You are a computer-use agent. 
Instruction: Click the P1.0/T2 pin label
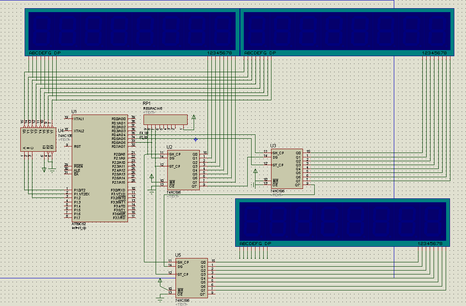[80, 190]
